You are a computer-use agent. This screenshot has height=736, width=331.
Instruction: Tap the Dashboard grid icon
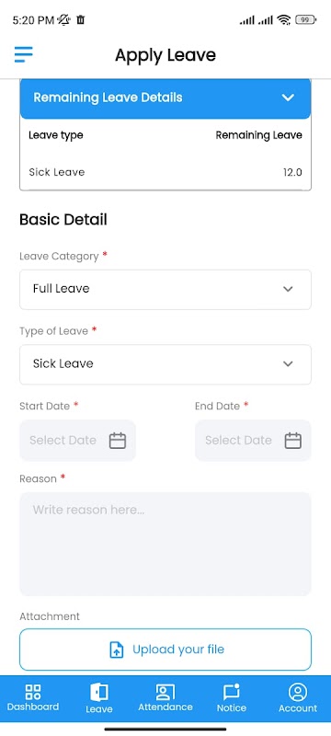(x=33, y=691)
